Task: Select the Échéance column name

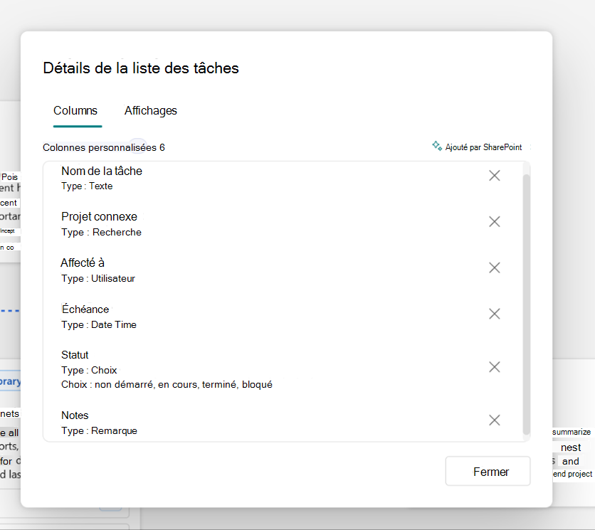Action: tap(85, 309)
